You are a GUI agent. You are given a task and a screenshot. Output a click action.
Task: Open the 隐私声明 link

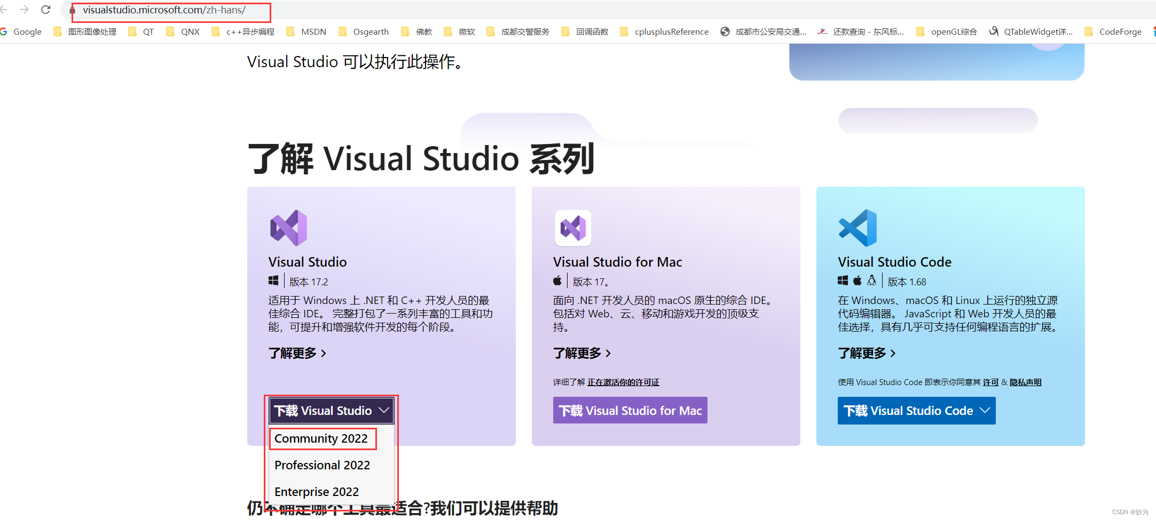[x=1025, y=382]
